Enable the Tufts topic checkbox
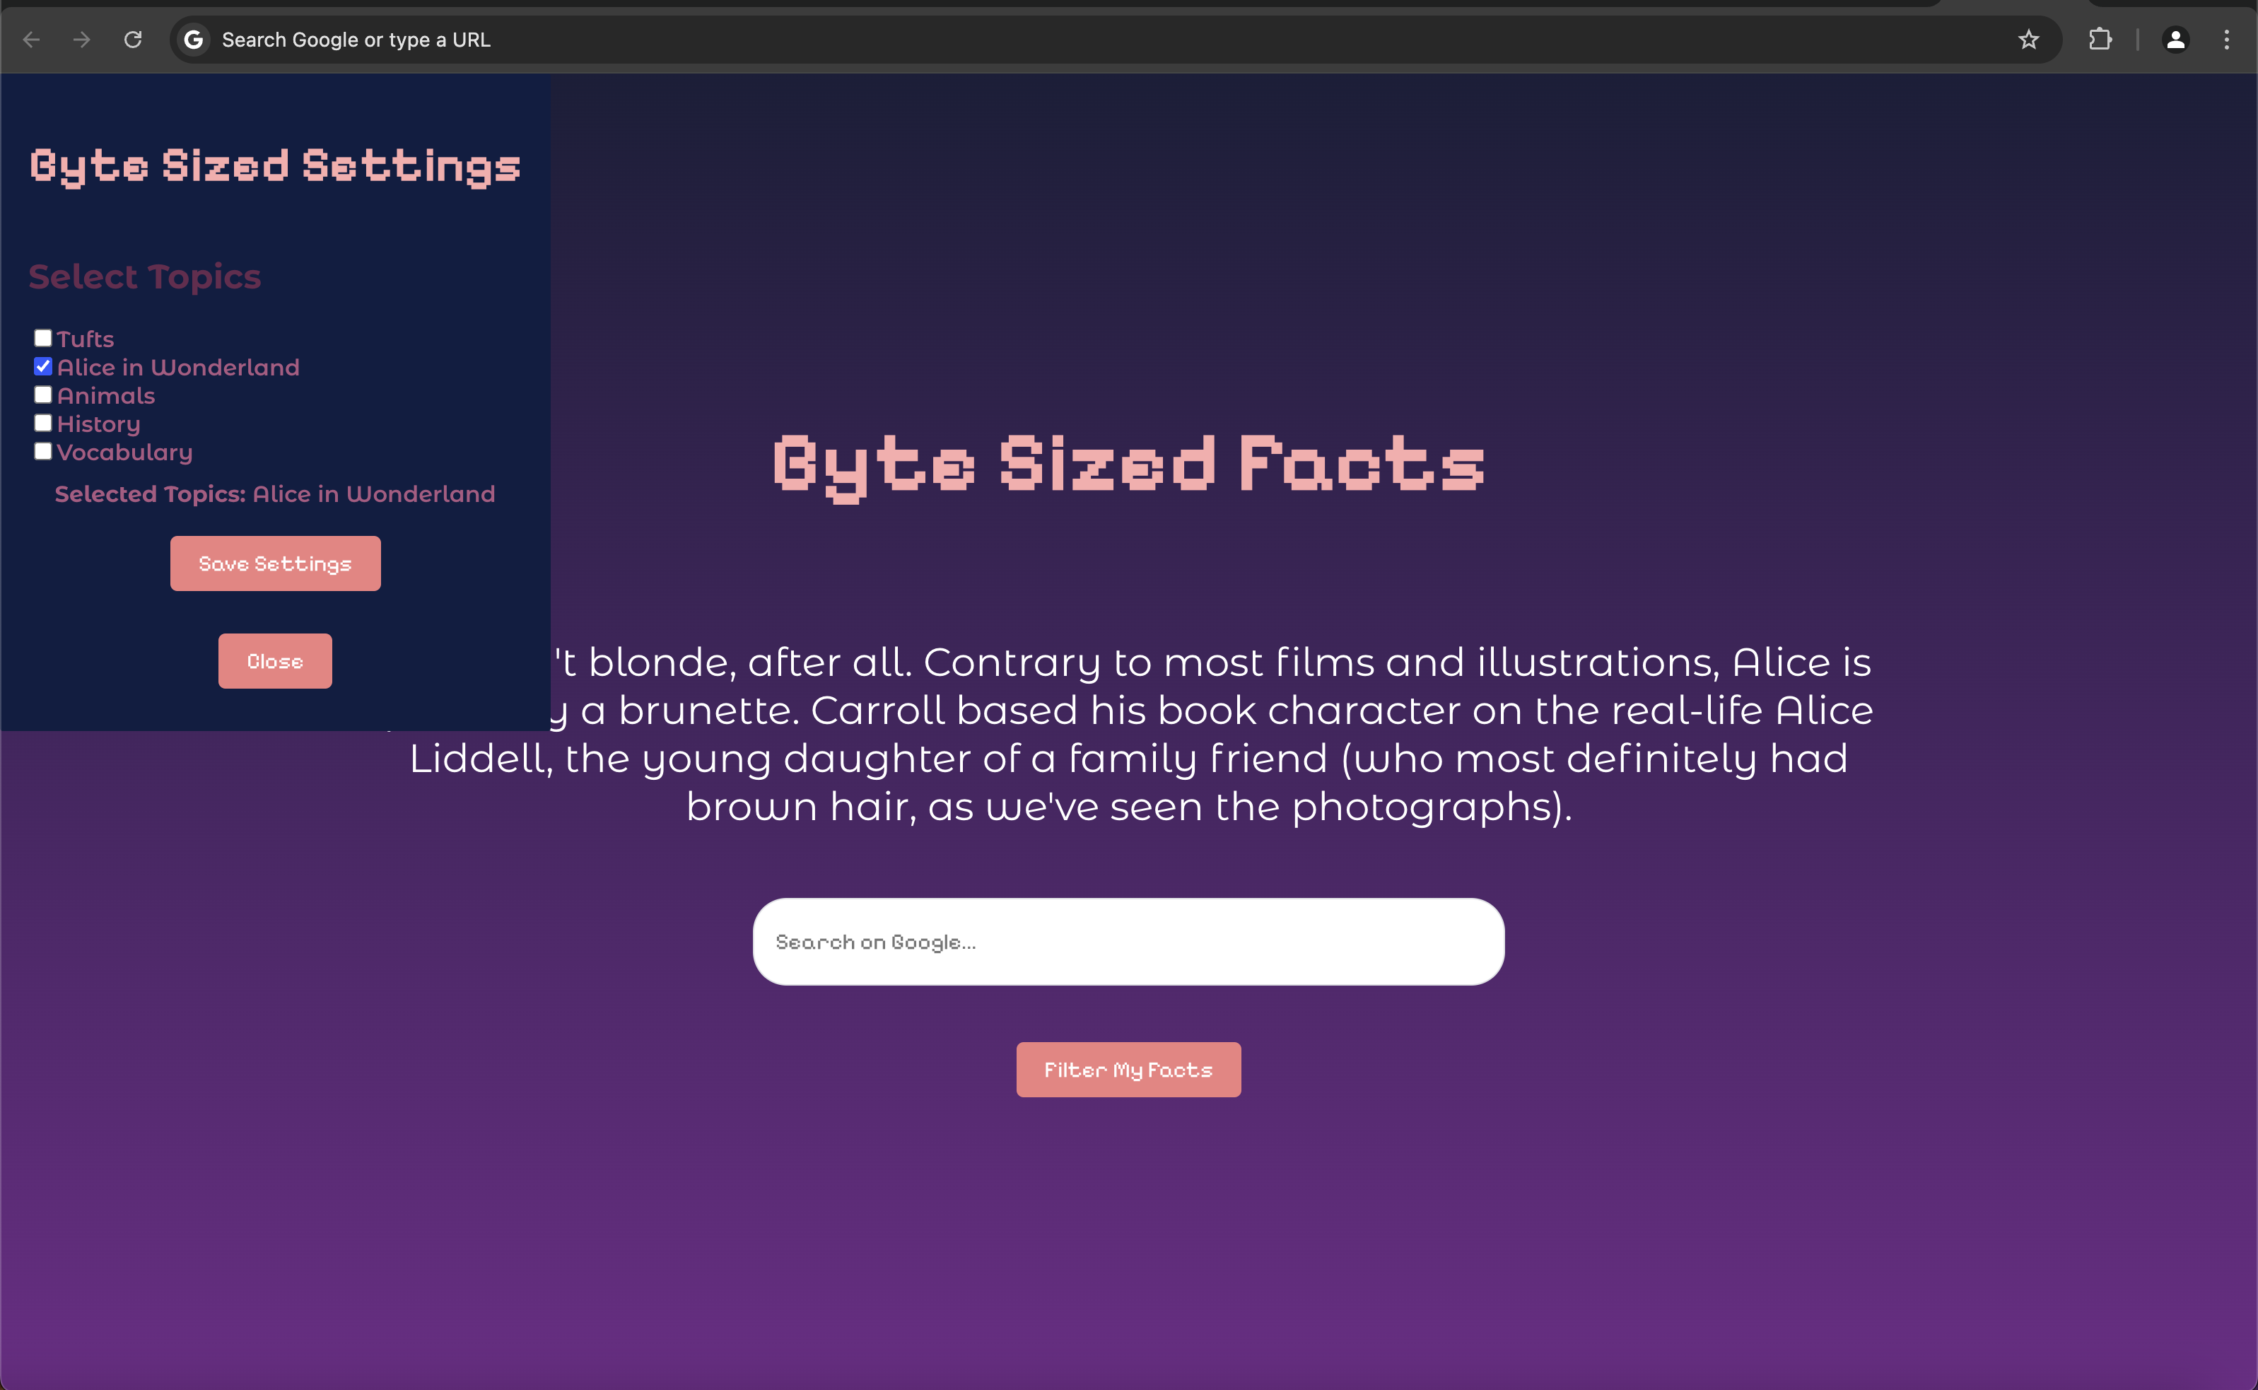2258x1390 pixels. tap(43, 338)
